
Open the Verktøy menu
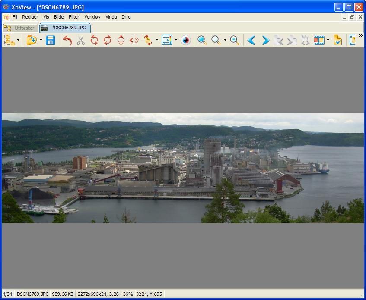pyautogui.click(x=92, y=17)
